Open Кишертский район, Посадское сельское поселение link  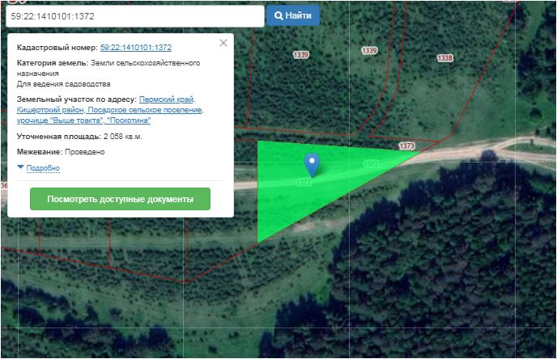[x=110, y=110]
